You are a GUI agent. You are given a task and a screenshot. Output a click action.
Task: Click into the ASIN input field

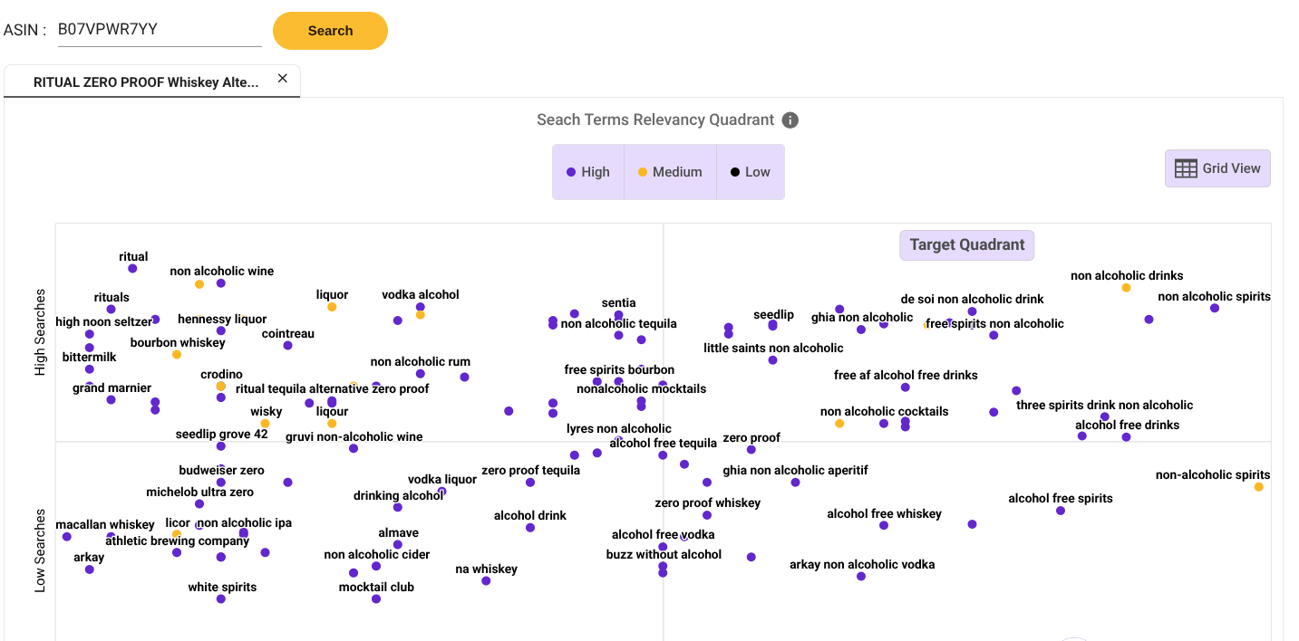(159, 30)
